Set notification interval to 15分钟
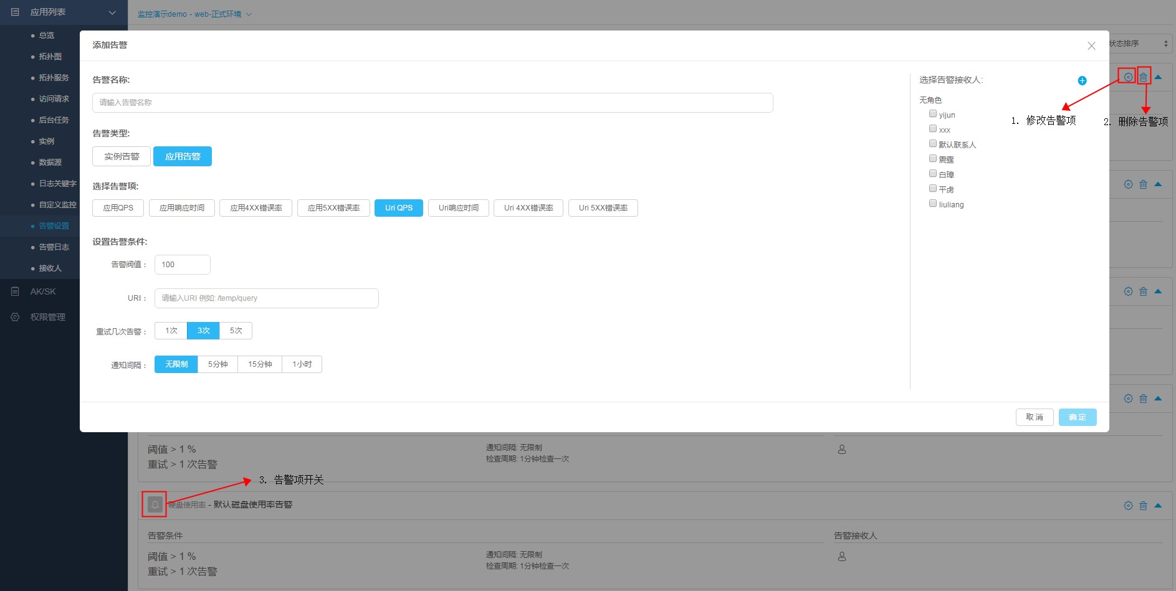Screen dimensions: 1176x591 tap(261, 364)
